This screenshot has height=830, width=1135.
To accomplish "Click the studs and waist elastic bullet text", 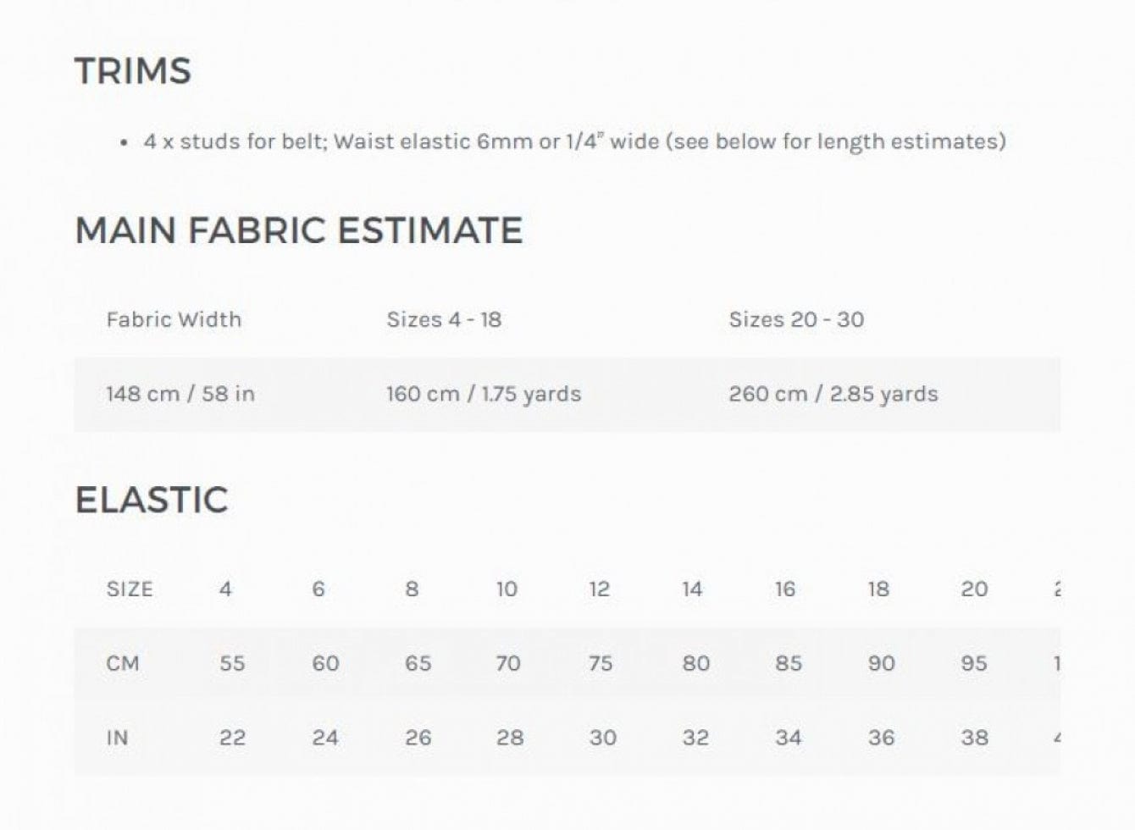I will click(574, 141).
